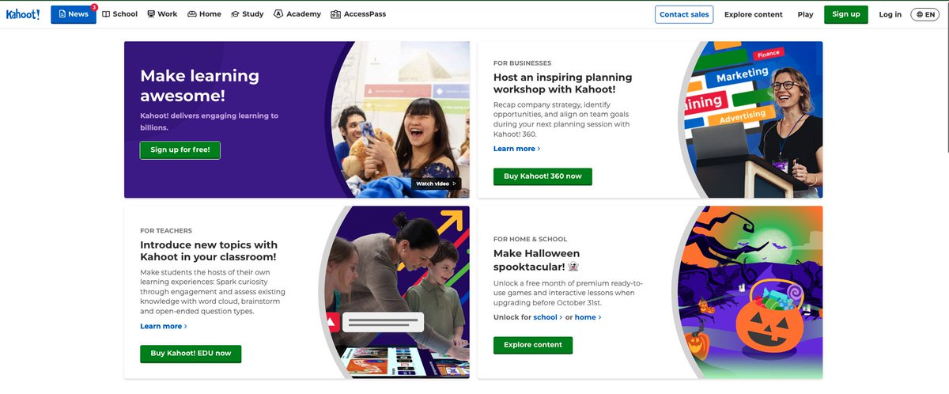
Task: Click the Buy Kahoot! EDU now button
Action: (x=191, y=354)
